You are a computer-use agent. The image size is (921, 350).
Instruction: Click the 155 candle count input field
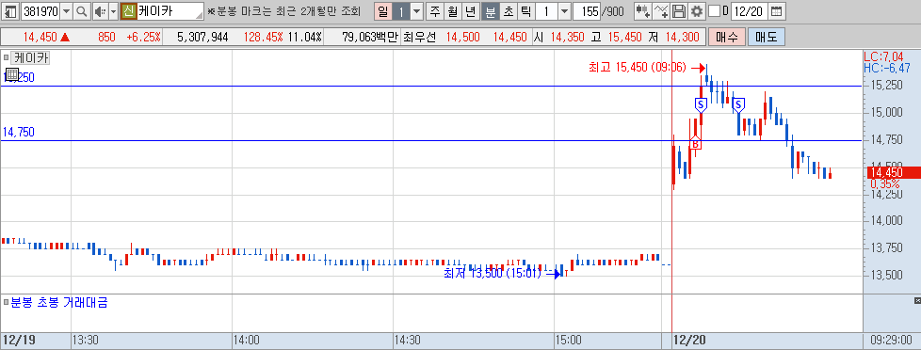(586, 11)
